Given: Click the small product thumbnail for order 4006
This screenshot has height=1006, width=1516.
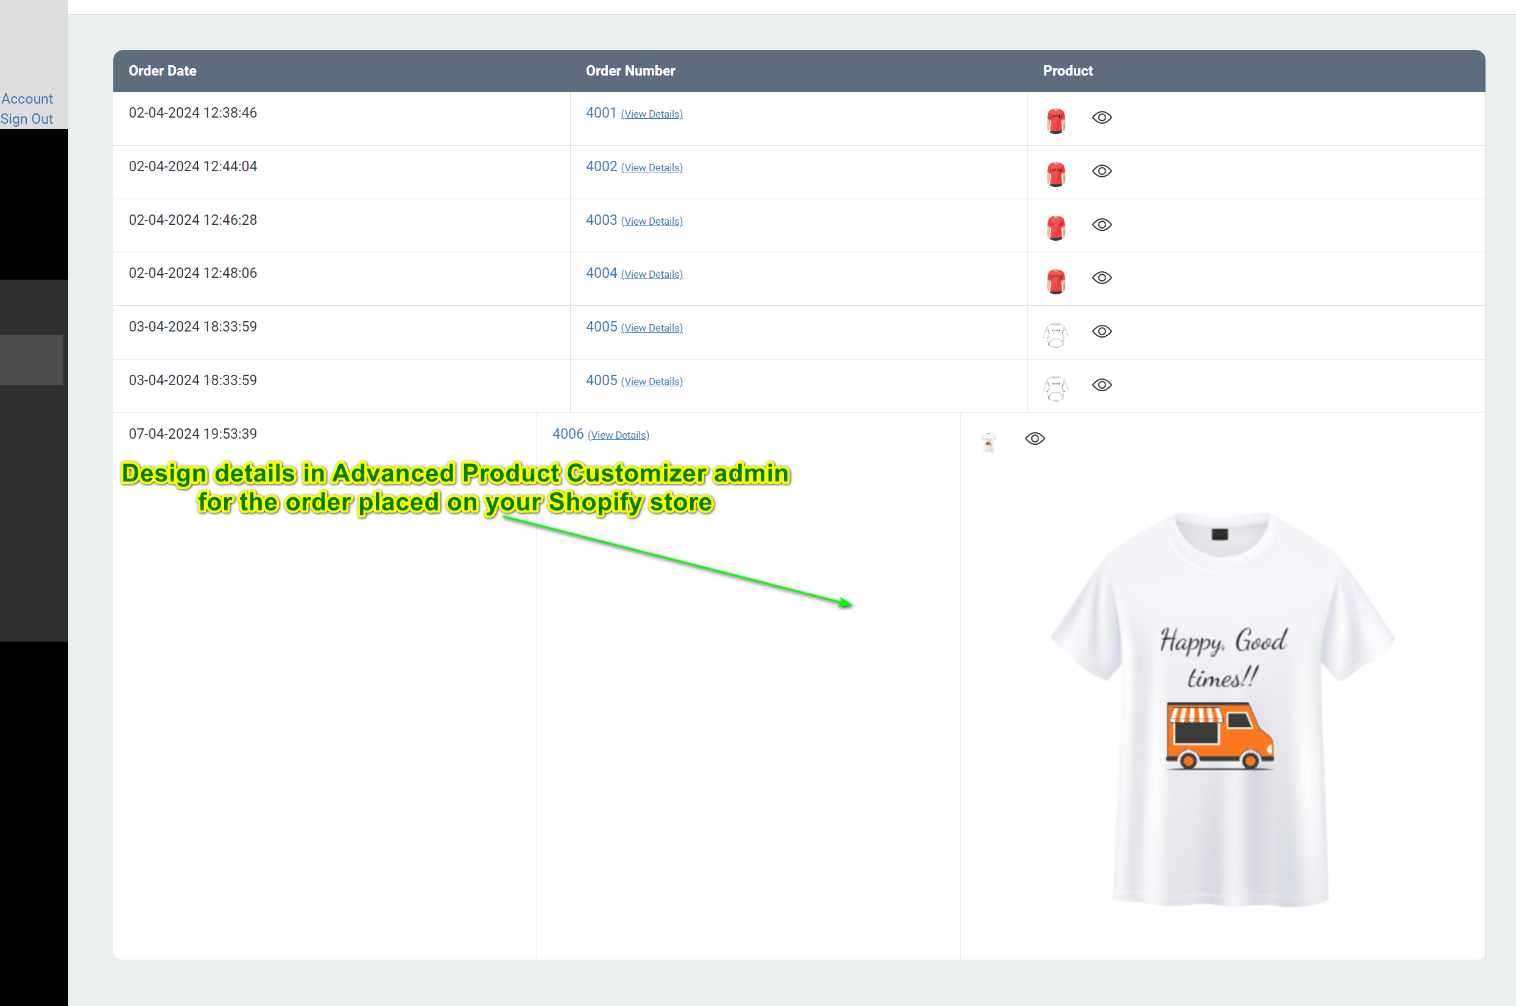Looking at the screenshot, I should 987,438.
